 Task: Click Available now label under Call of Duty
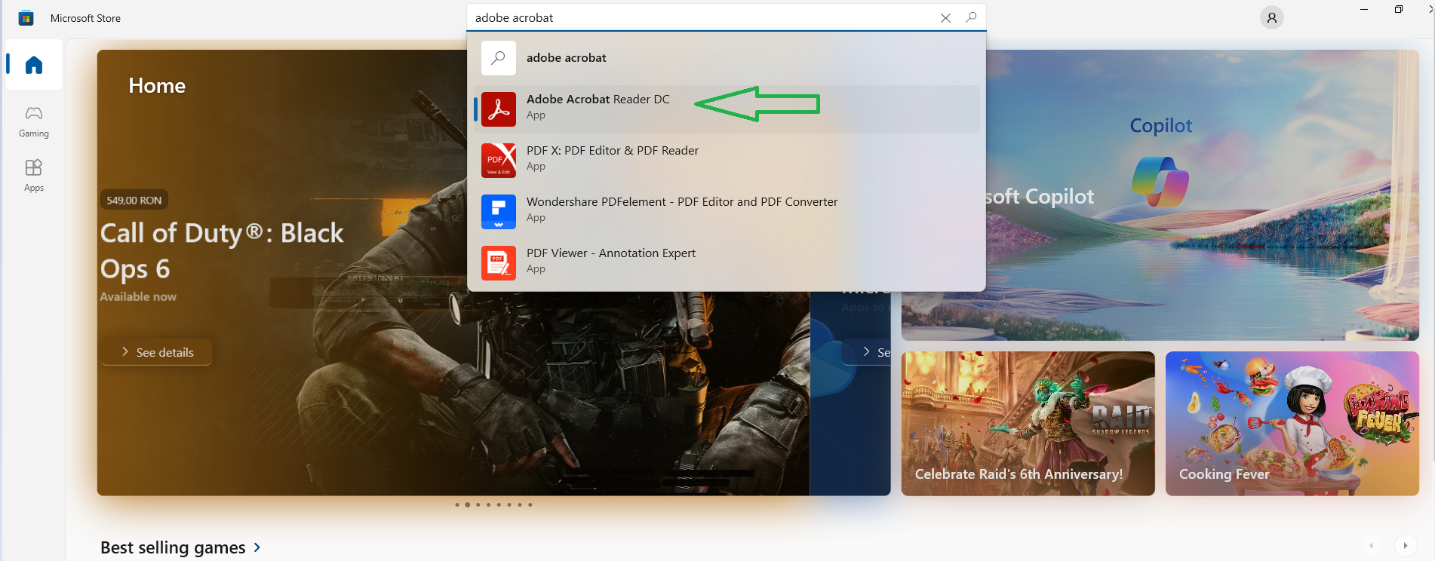(138, 296)
